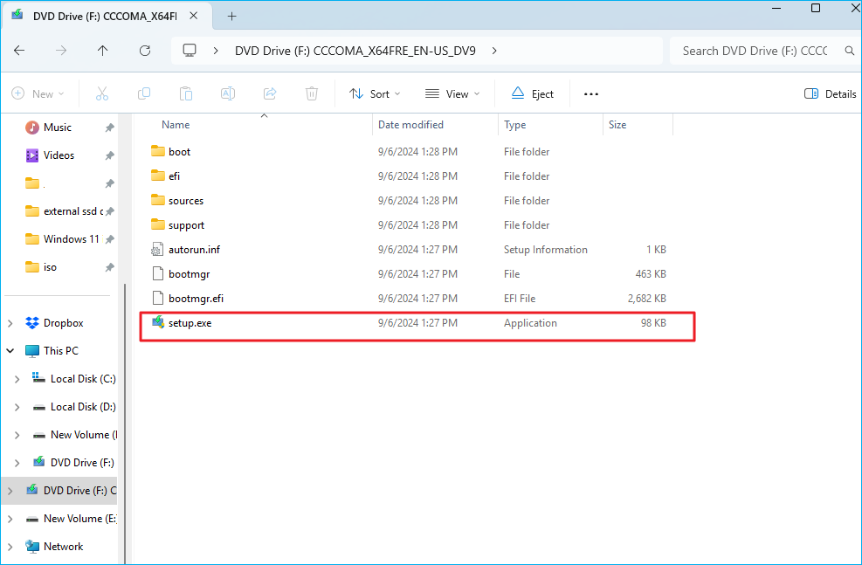Click the Search DVD Drive input field
Image resolution: width=862 pixels, height=565 pixels.
tap(754, 51)
